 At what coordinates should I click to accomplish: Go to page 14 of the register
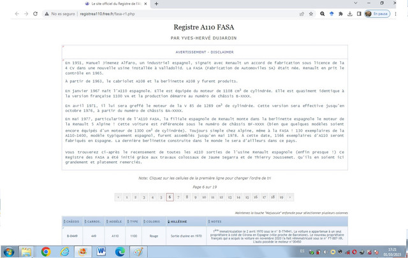pos(238,197)
